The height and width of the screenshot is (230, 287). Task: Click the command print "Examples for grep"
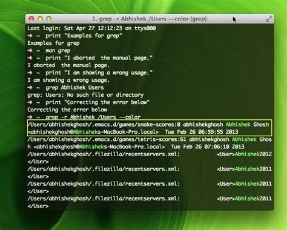(84, 36)
